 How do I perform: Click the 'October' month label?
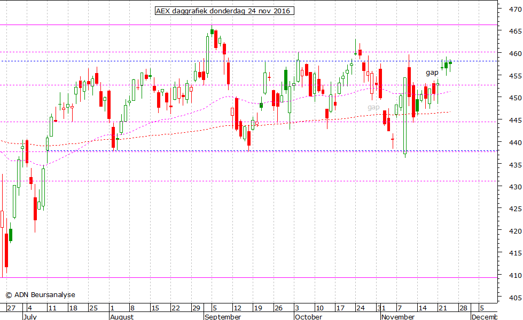pyautogui.click(x=309, y=316)
